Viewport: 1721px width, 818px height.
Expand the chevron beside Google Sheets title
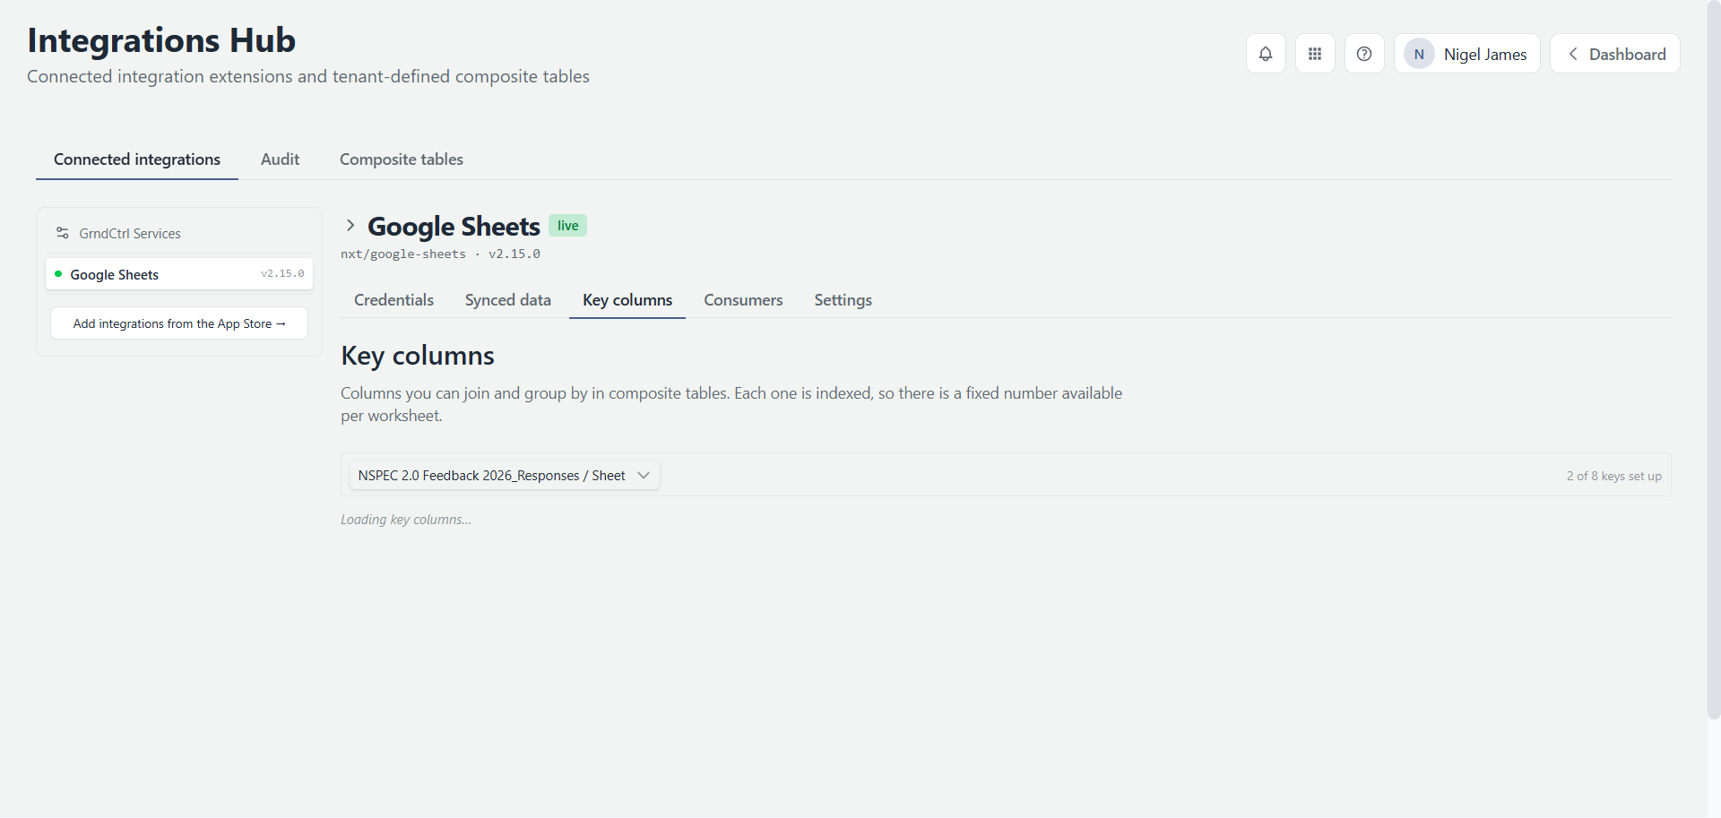[350, 226]
